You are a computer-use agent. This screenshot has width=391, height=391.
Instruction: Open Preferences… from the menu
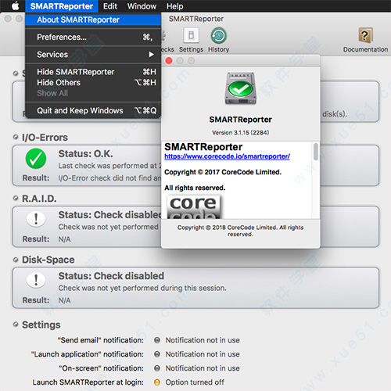pos(93,38)
